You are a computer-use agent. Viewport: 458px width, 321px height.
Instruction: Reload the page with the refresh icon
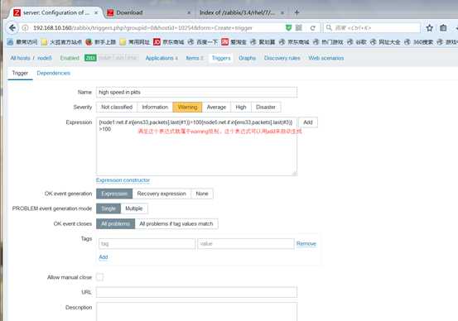coord(313,28)
